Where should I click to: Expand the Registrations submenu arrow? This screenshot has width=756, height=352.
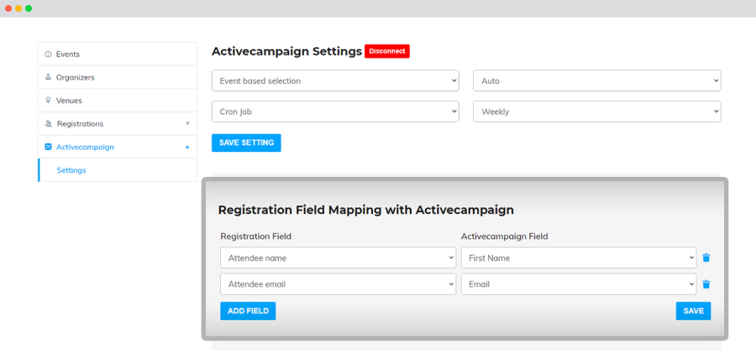pyautogui.click(x=187, y=123)
